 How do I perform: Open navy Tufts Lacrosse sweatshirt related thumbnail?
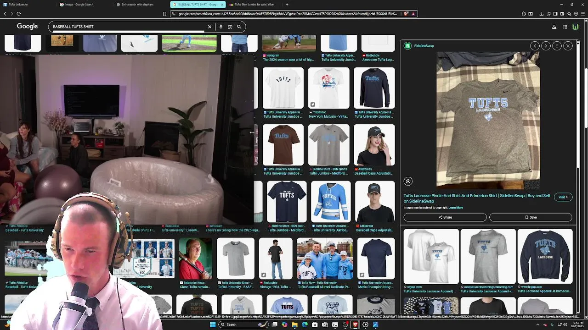point(545,257)
